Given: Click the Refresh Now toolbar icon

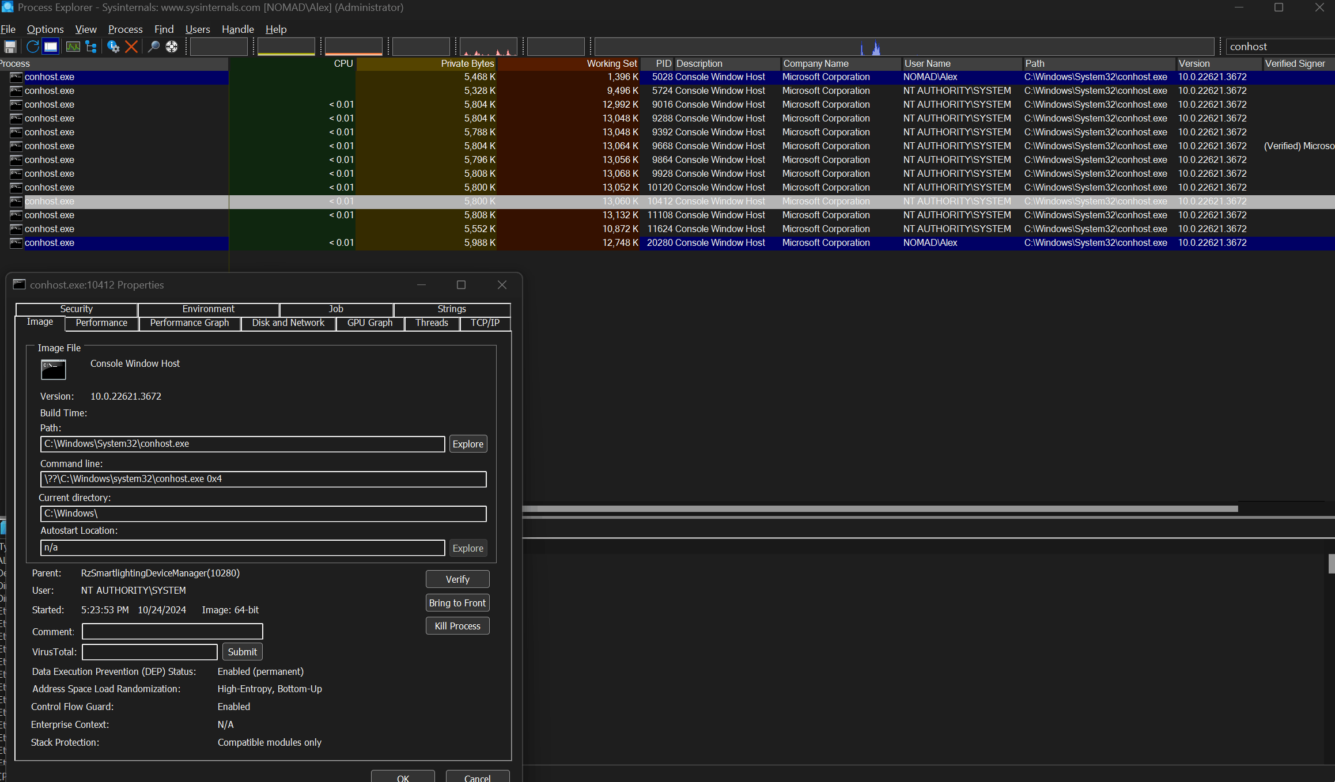Looking at the screenshot, I should [32, 47].
